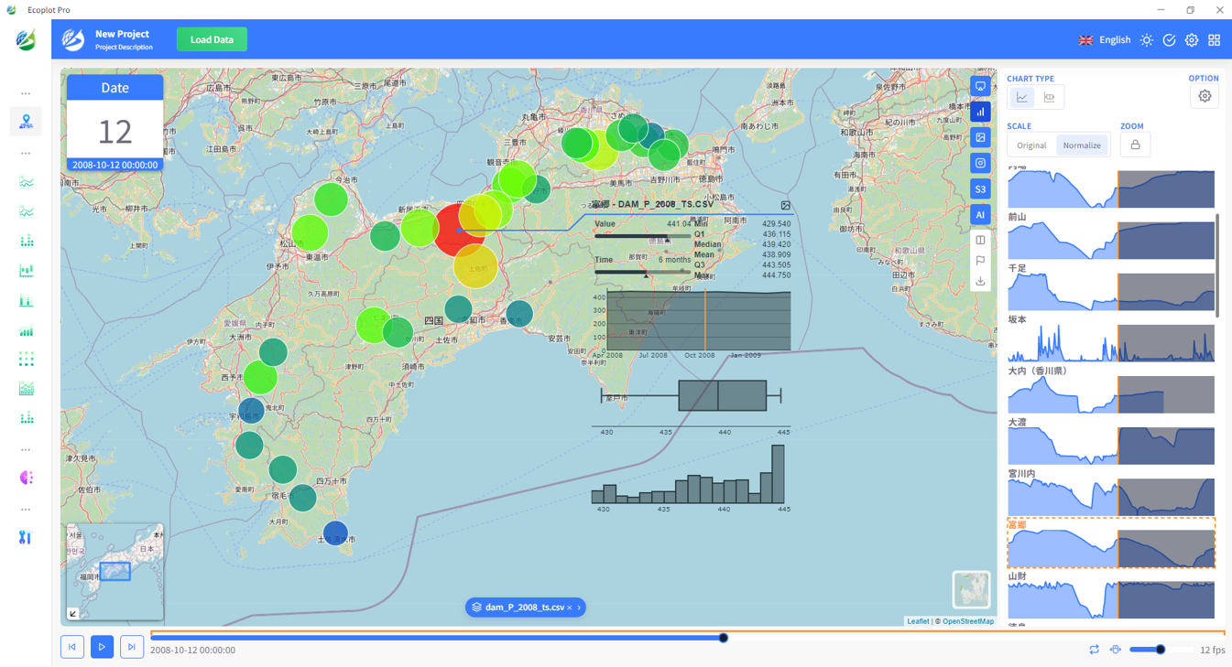The image size is (1232, 667).
Task: Click the flag icon on the map toolbar
Action: coord(980,261)
